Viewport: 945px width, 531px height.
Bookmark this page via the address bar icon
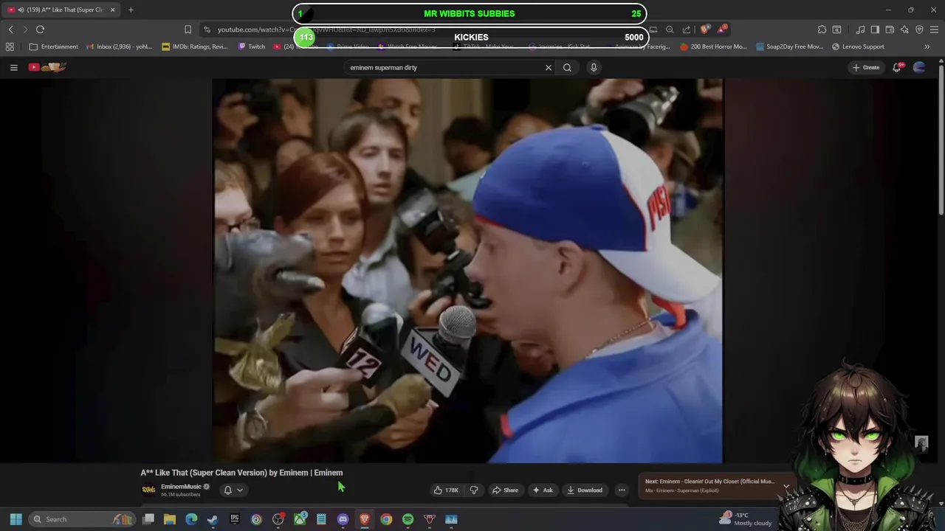pyautogui.click(x=188, y=29)
